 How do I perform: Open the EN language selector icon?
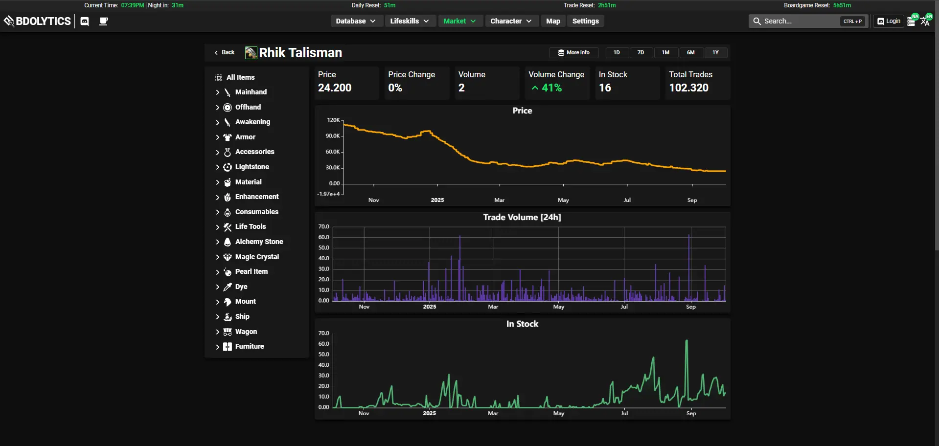(x=925, y=21)
